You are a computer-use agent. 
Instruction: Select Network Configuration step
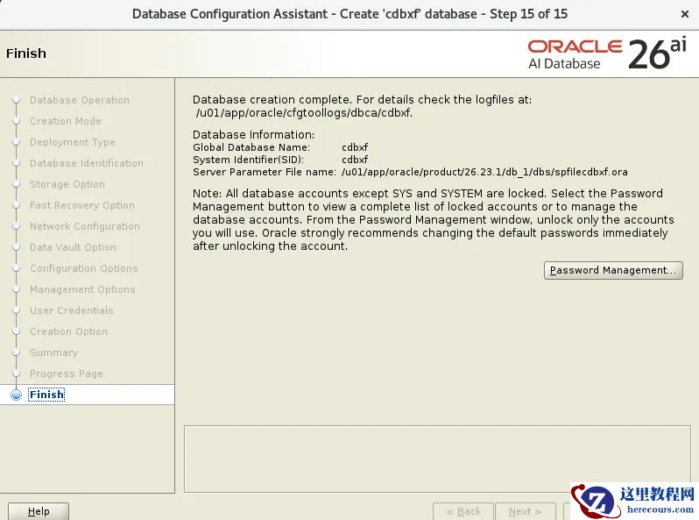85,226
